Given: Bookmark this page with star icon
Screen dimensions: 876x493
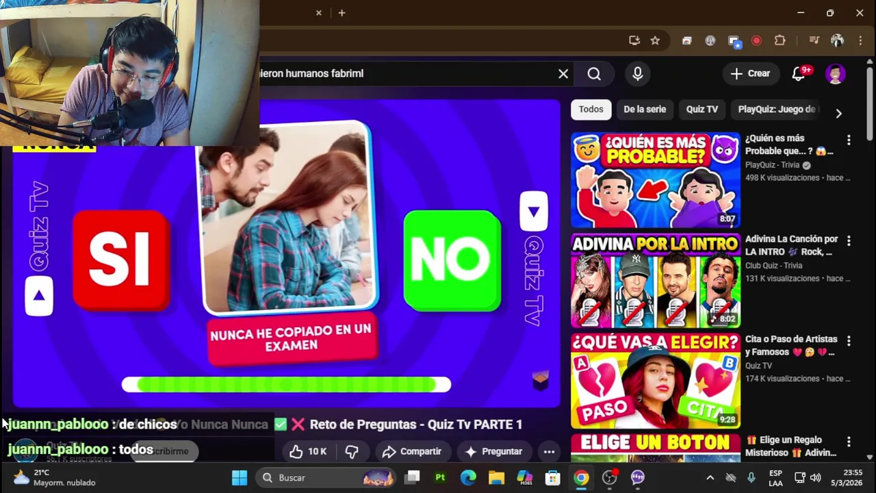Looking at the screenshot, I should pyautogui.click(x=655, y=40).
